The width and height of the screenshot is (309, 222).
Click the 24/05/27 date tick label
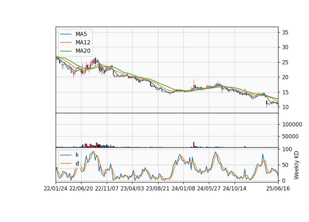(x=209, y=189)
